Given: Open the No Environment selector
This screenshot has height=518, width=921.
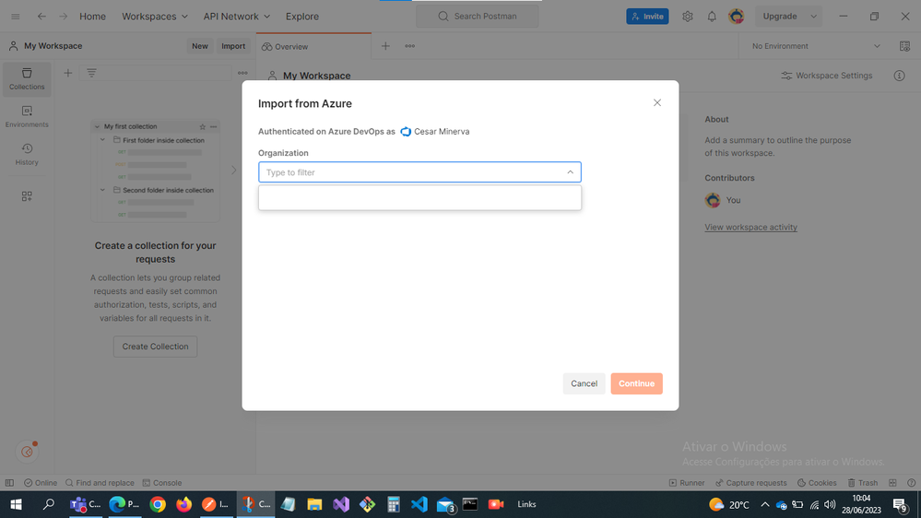Looking at the screenshot, I should point(816,46).
